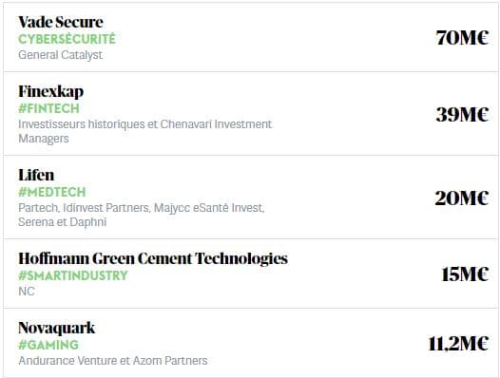Select the #GAMING hashtag
This screenshot has width=500, height=378.
pos(48,345)
